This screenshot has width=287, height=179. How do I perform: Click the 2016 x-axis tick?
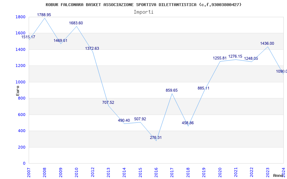pyautogui.click(x=156, y=173)
